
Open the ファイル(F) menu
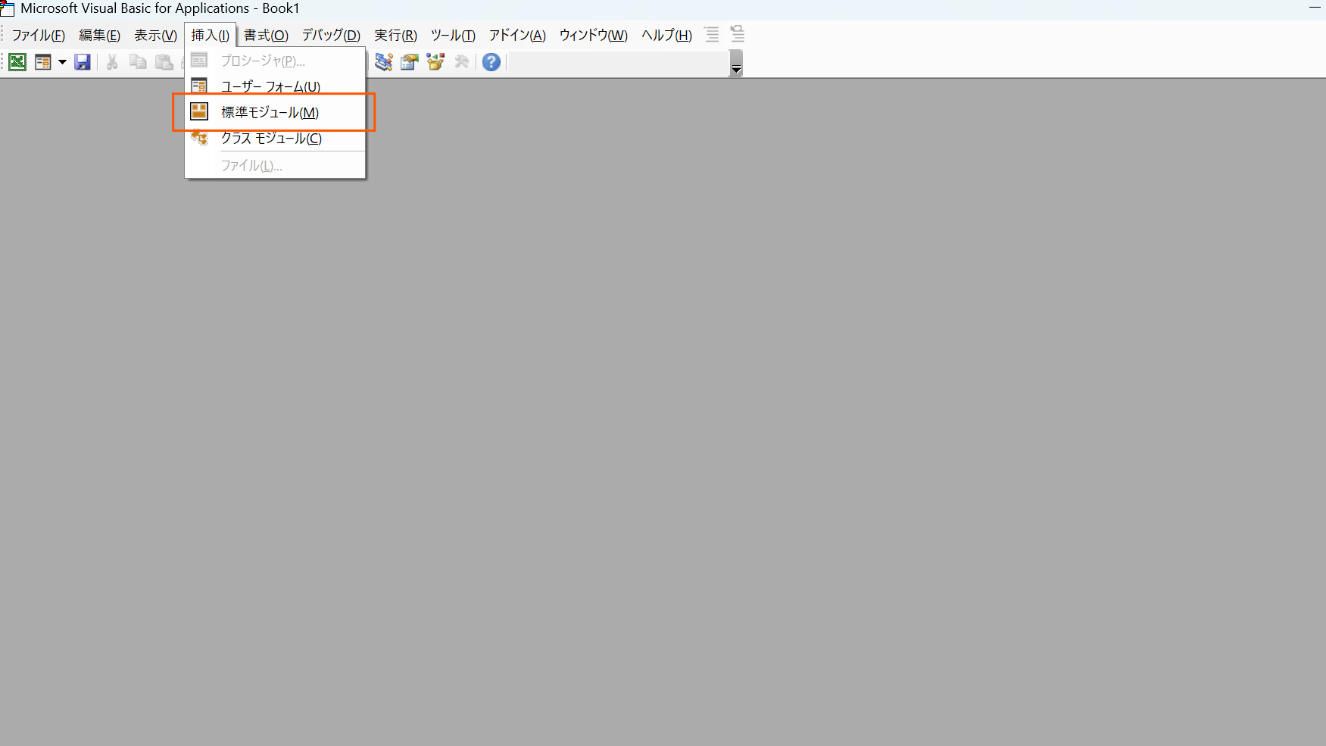click(x=39, y=36)
